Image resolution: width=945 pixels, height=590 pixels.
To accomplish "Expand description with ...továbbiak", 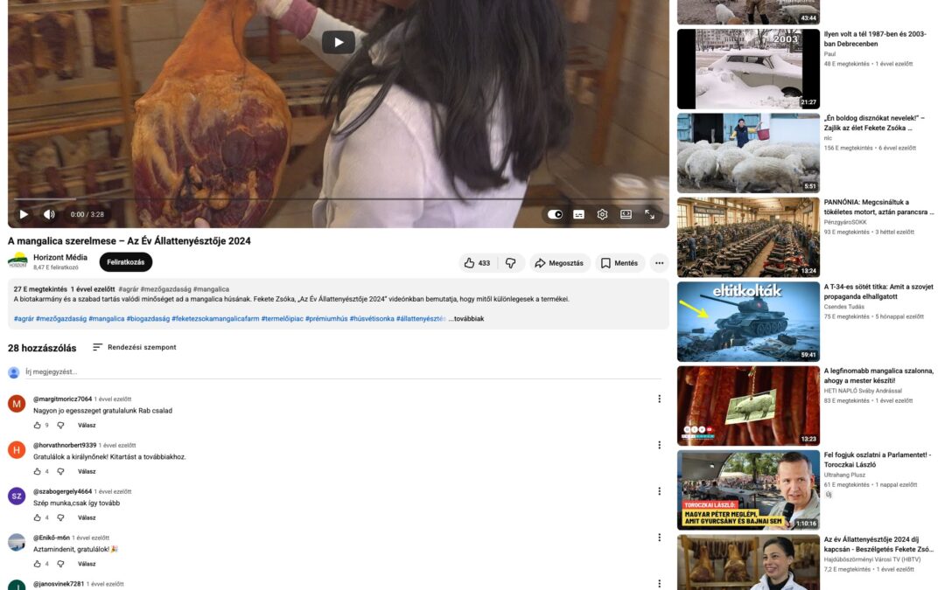I will pyautogui.click(x=466, y=318).
